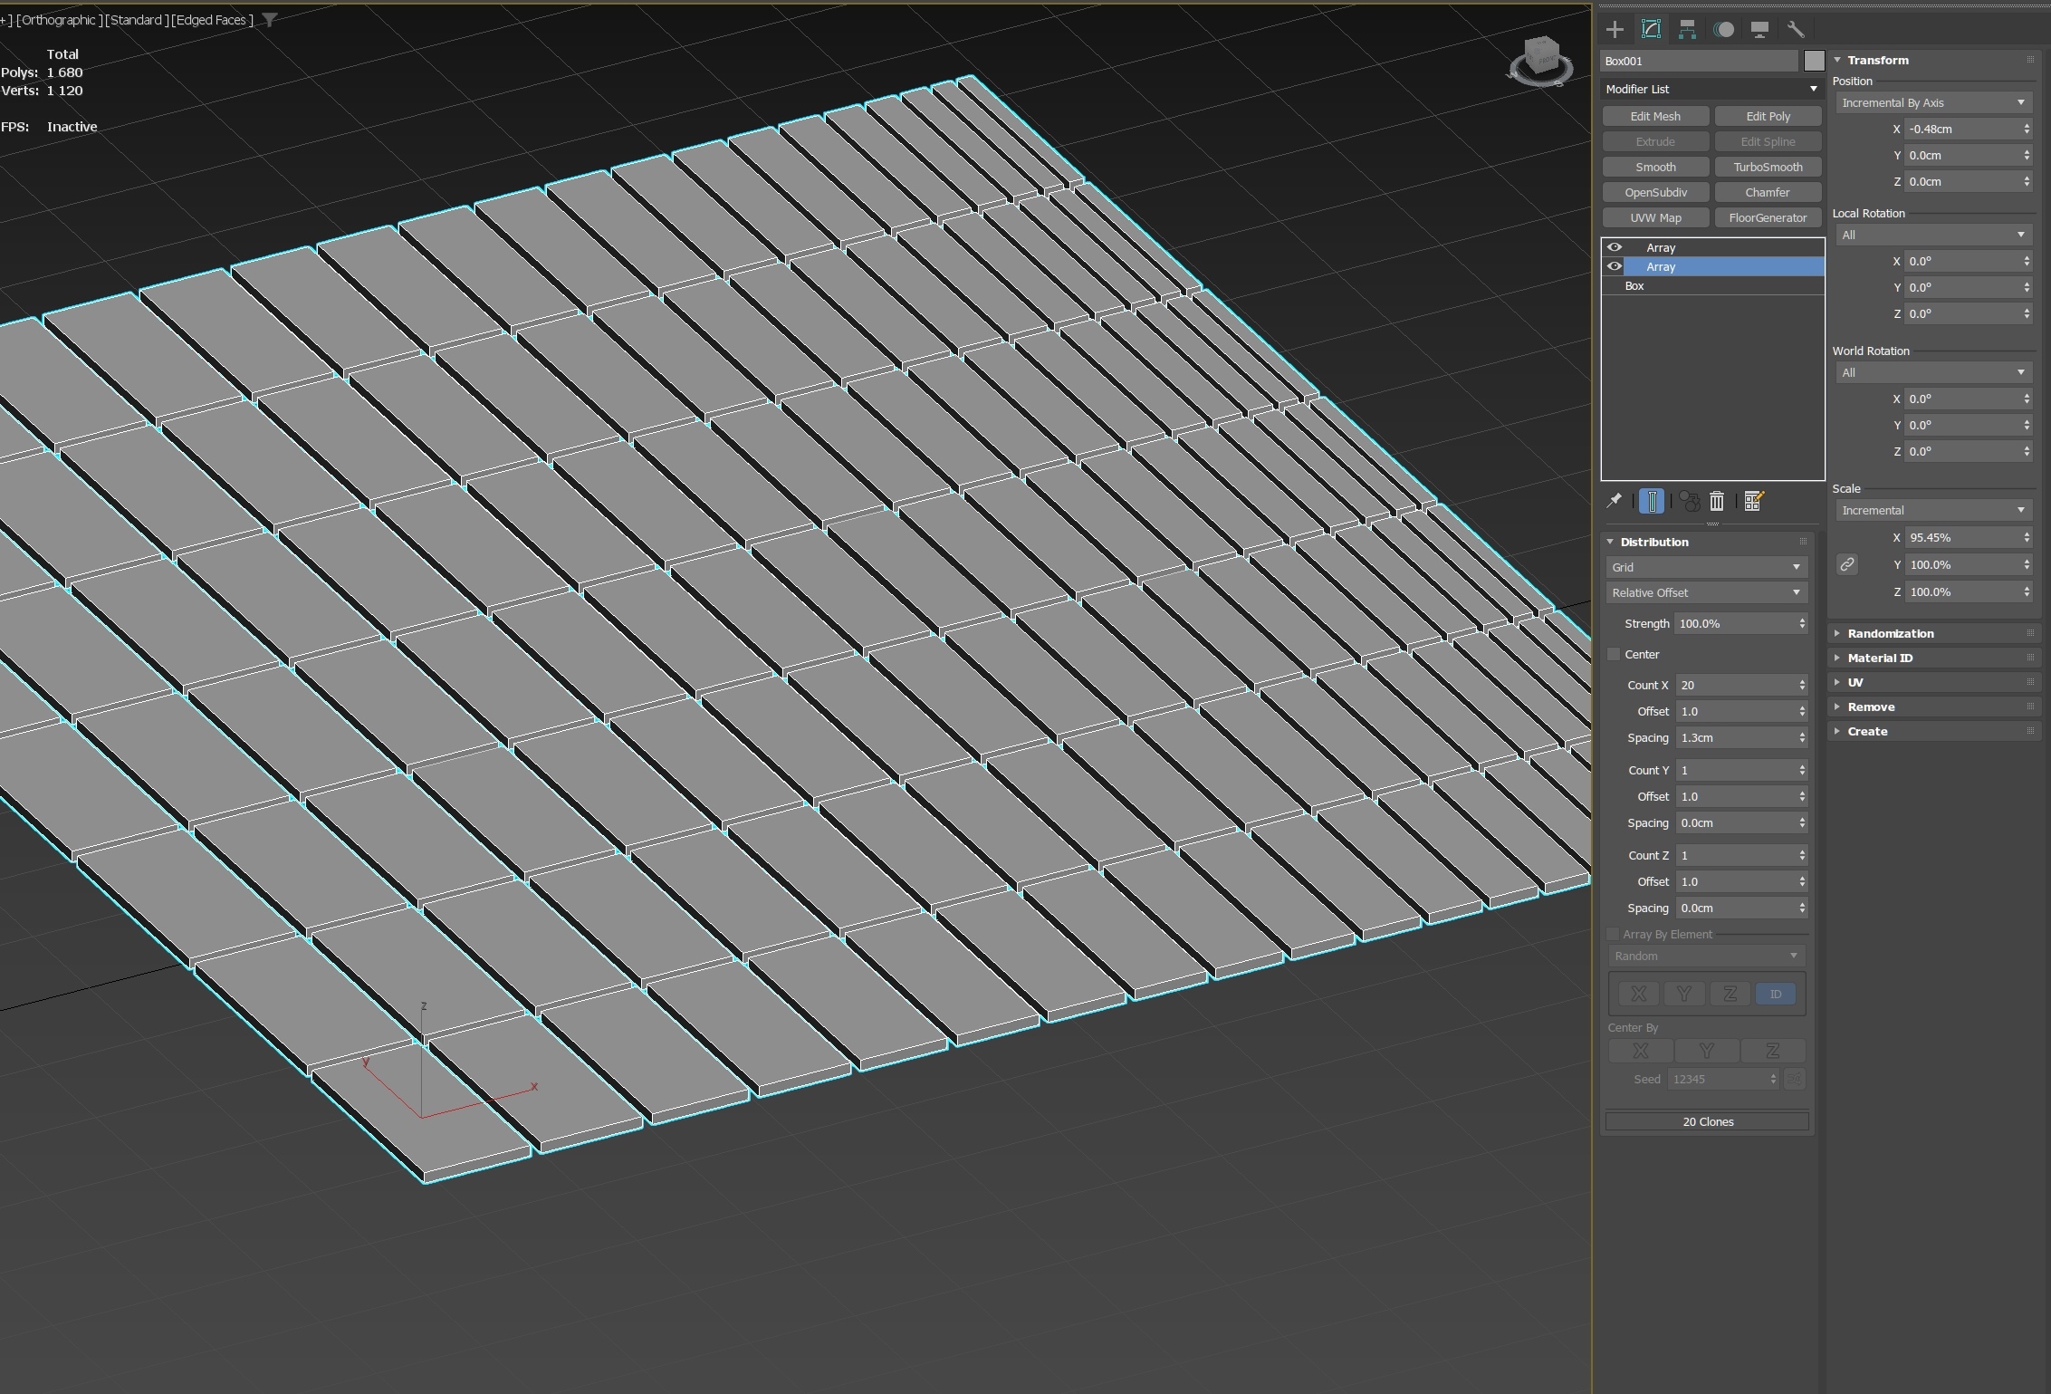The height and width of the screenshot is (1394, 2051).
Task: Tick the Array By Element checkbox
Action: (1613, 934)
